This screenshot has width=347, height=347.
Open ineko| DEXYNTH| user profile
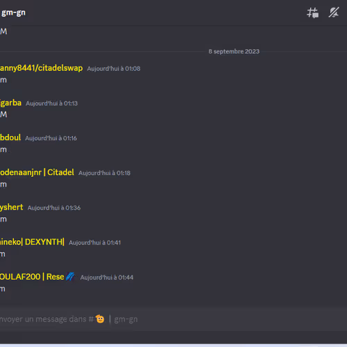tap(32, 242)
